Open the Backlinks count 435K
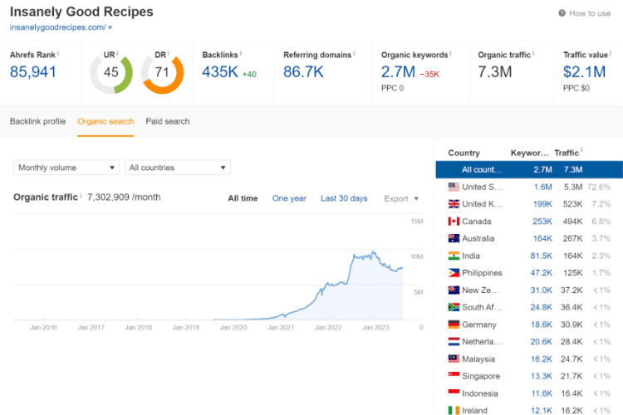This screenshot has width=623, height=415. tap(220, 72)
